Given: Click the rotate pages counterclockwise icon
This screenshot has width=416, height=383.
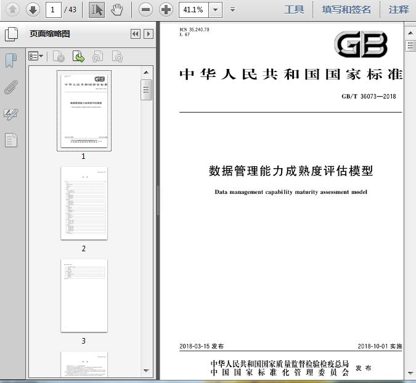Looking at the screenshot, I should 97,56.
